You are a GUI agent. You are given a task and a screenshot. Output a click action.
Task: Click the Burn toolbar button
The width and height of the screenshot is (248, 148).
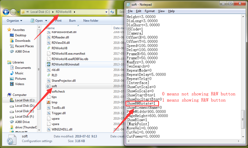72,21
